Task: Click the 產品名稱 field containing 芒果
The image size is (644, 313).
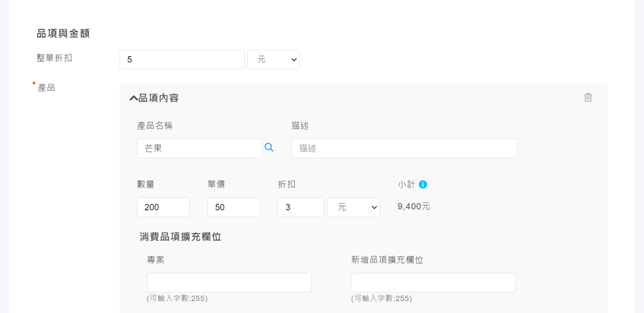Action: (199, 149)
